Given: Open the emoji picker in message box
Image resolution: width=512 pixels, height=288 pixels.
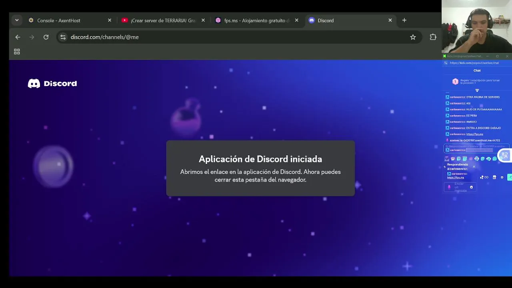Looking at the screenshot, I should [x=471, y=187].
